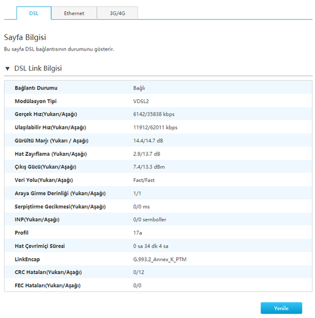The width and height of the screenshot is (315, 318).
Task: Click the Hat Zayıflama row label
Action: click(x=51, y=154)
